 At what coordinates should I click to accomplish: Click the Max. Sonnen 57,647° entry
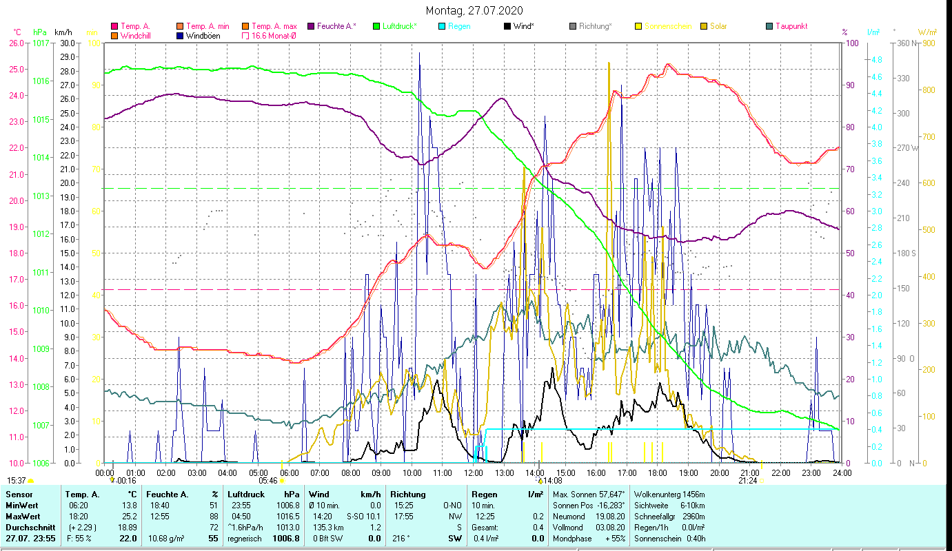(589, 495)
